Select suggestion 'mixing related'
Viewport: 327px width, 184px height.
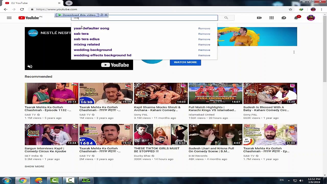pyautogui.click(x=87, y=44)
